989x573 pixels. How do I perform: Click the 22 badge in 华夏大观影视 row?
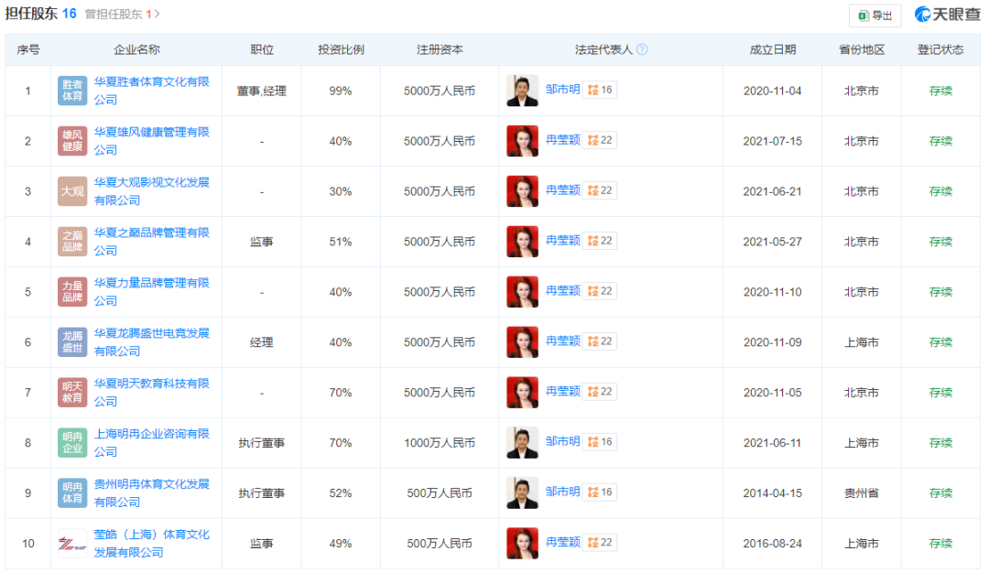[600, 190]
